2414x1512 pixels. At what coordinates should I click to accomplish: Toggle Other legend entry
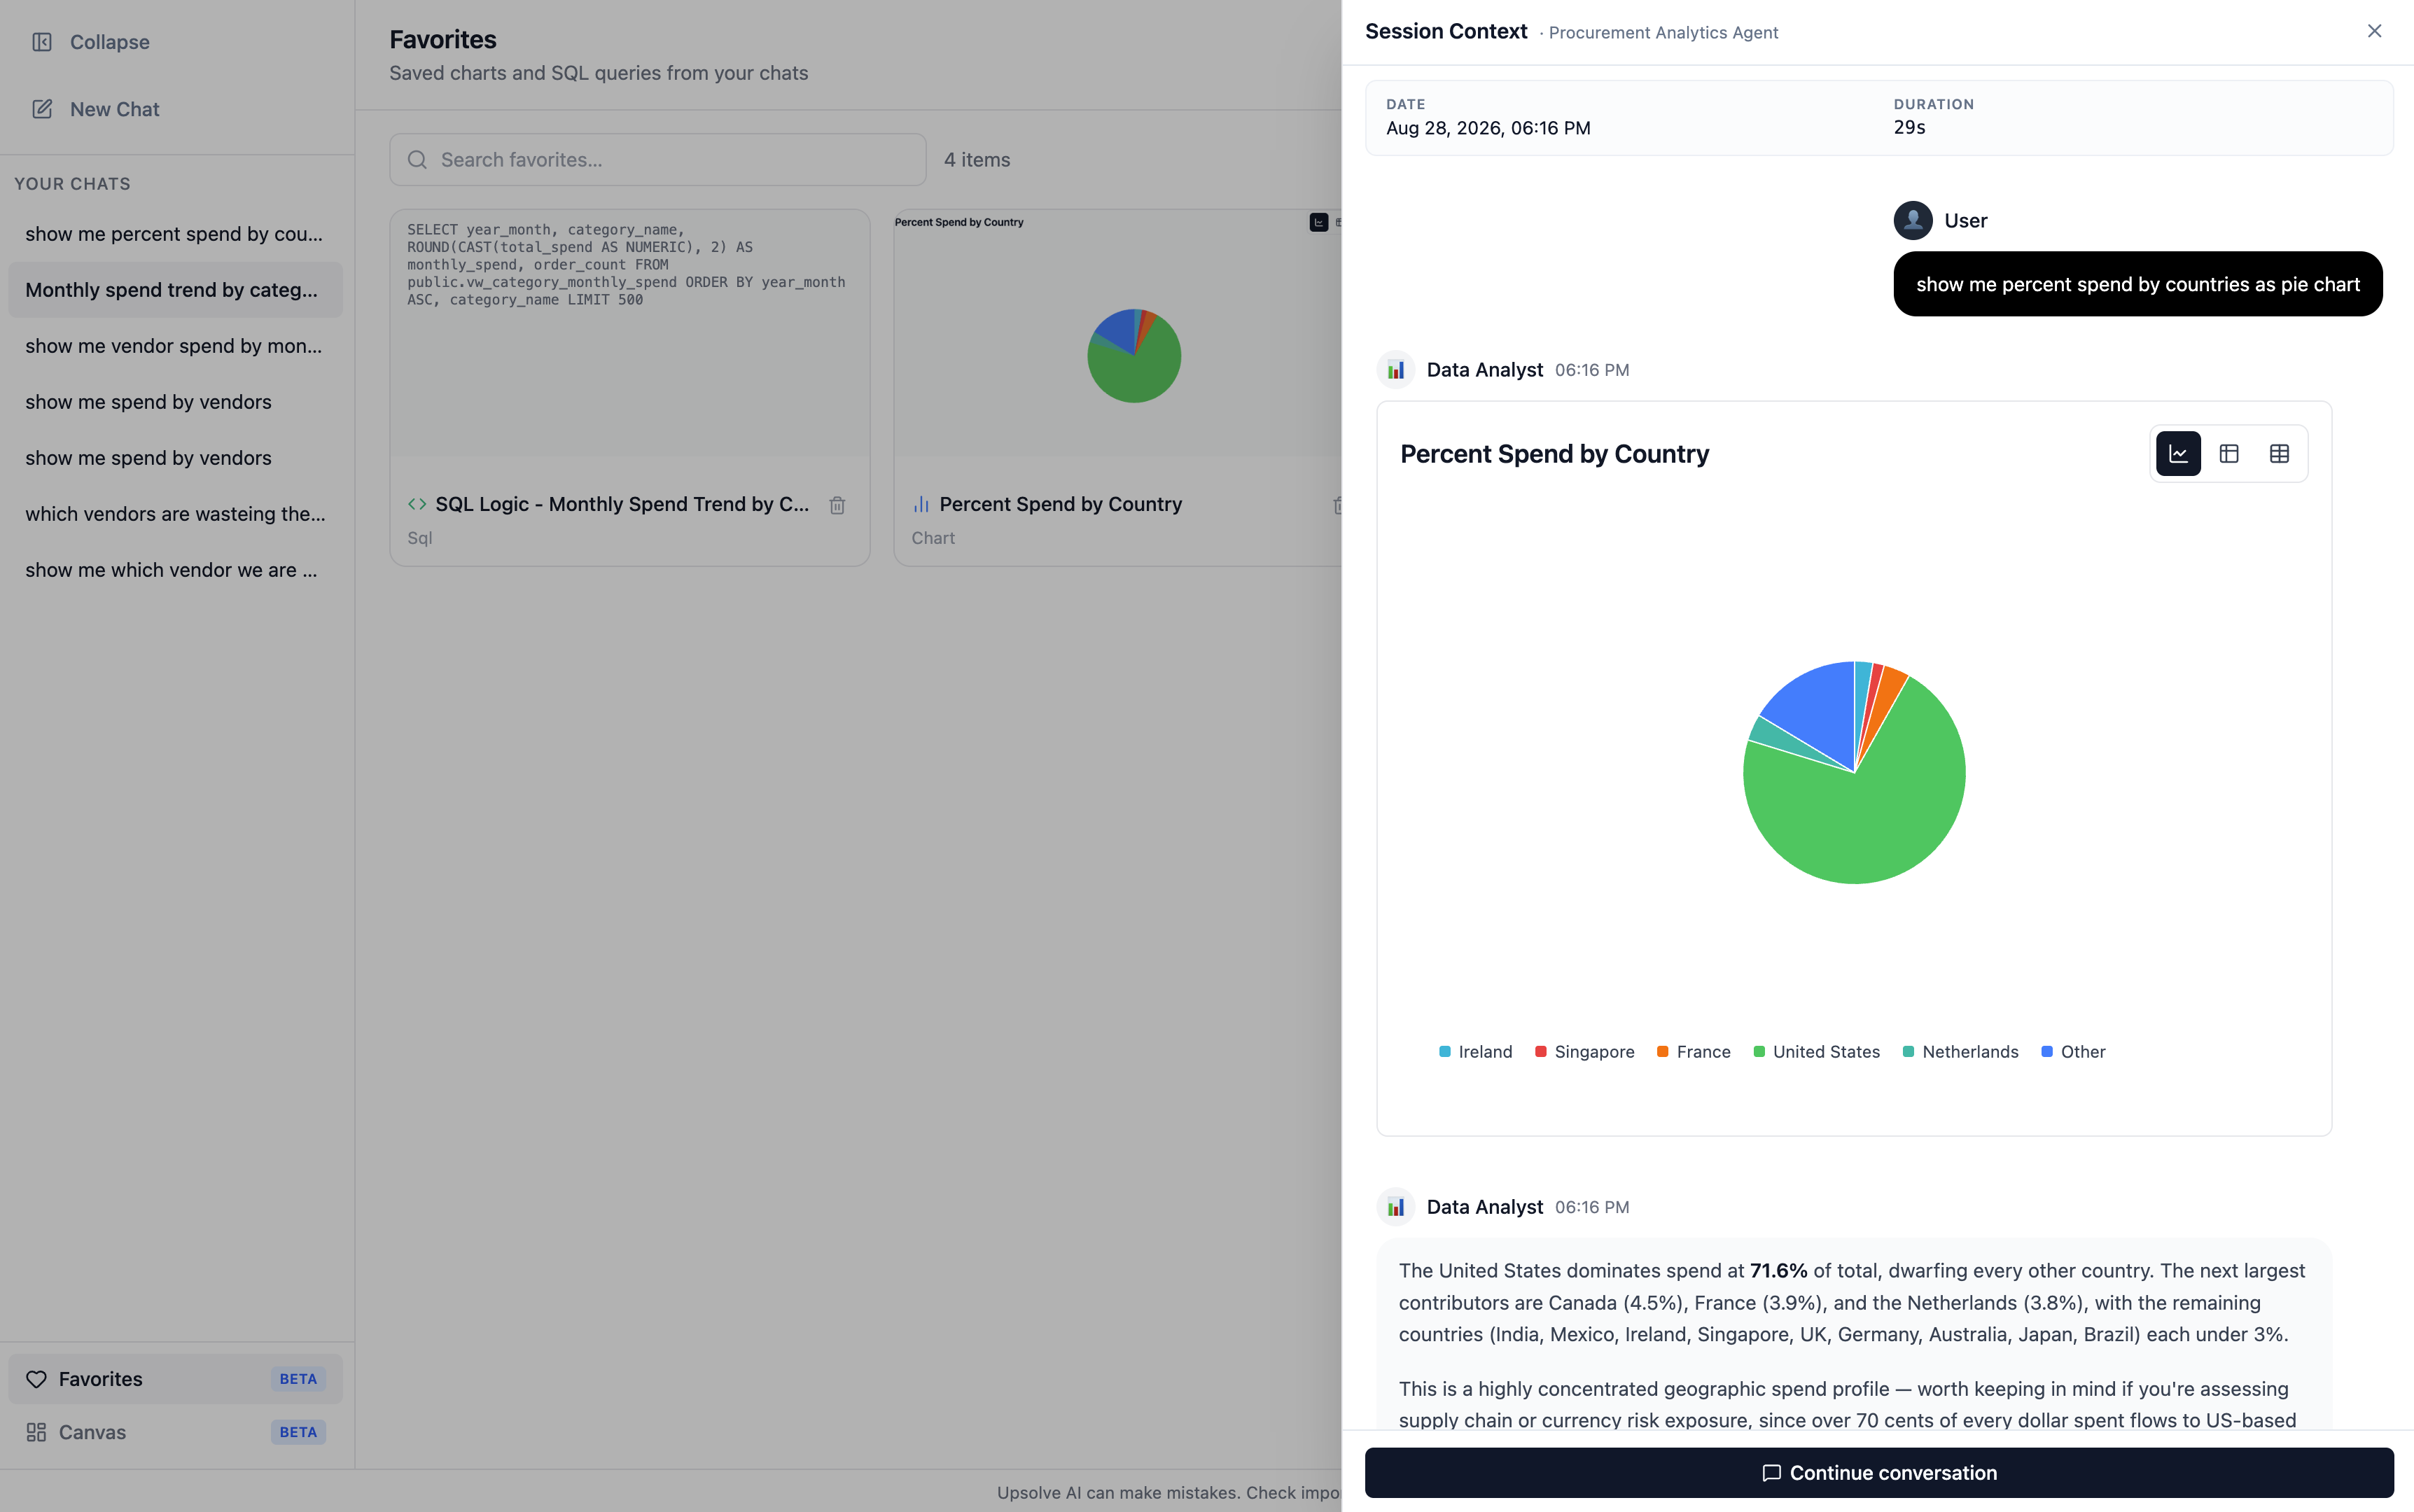pyautogui.click(x=2073, y=1052)
